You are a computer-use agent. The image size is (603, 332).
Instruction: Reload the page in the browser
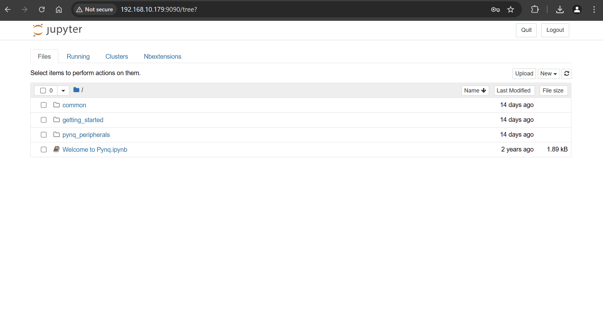tap(42, 9)
